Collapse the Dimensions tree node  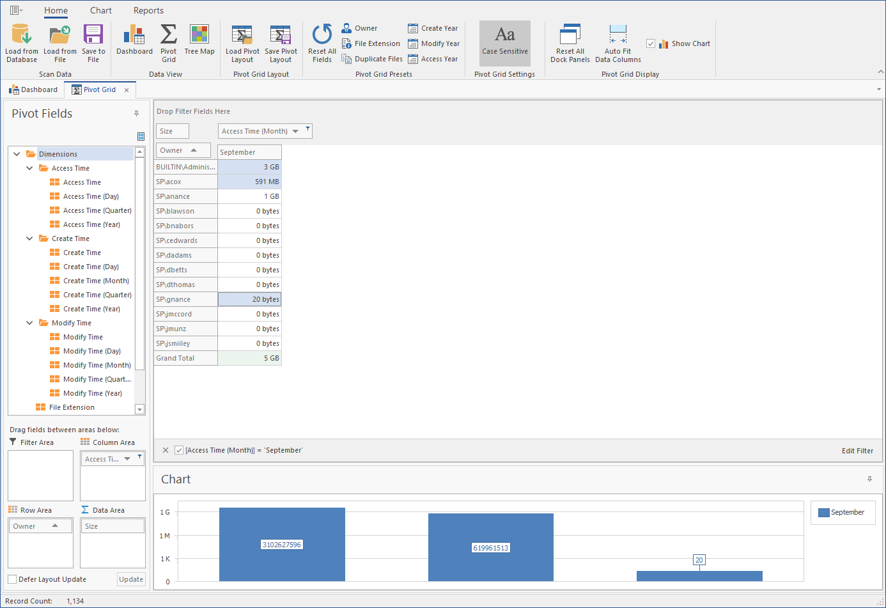tap(17, 154)
